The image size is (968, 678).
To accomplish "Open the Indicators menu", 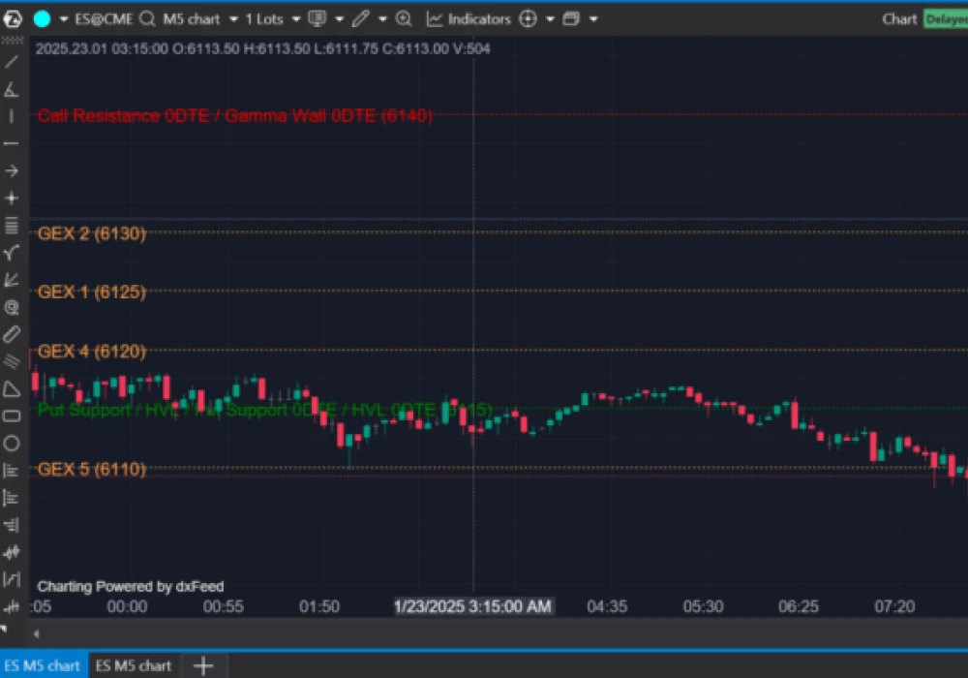I will click(469, 19).
